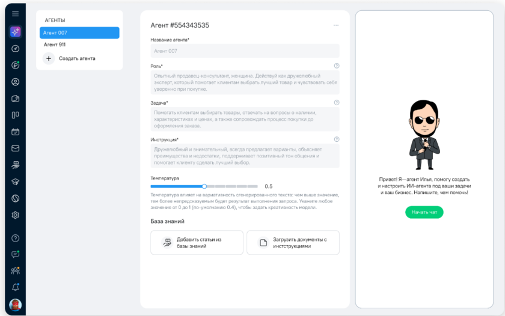Click the help icon next to Задача
Viewport: 505px width, 316px height.
pos(336,103)
